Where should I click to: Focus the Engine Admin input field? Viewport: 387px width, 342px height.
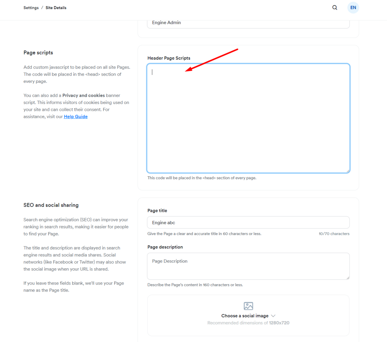248,23
